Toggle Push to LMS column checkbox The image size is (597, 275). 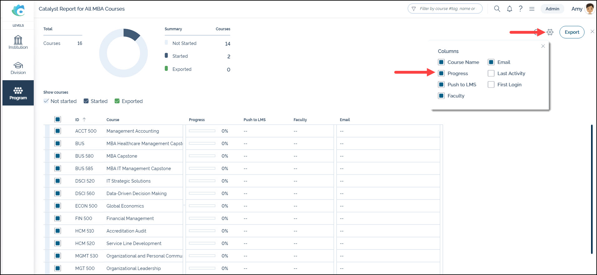point(441,85)
